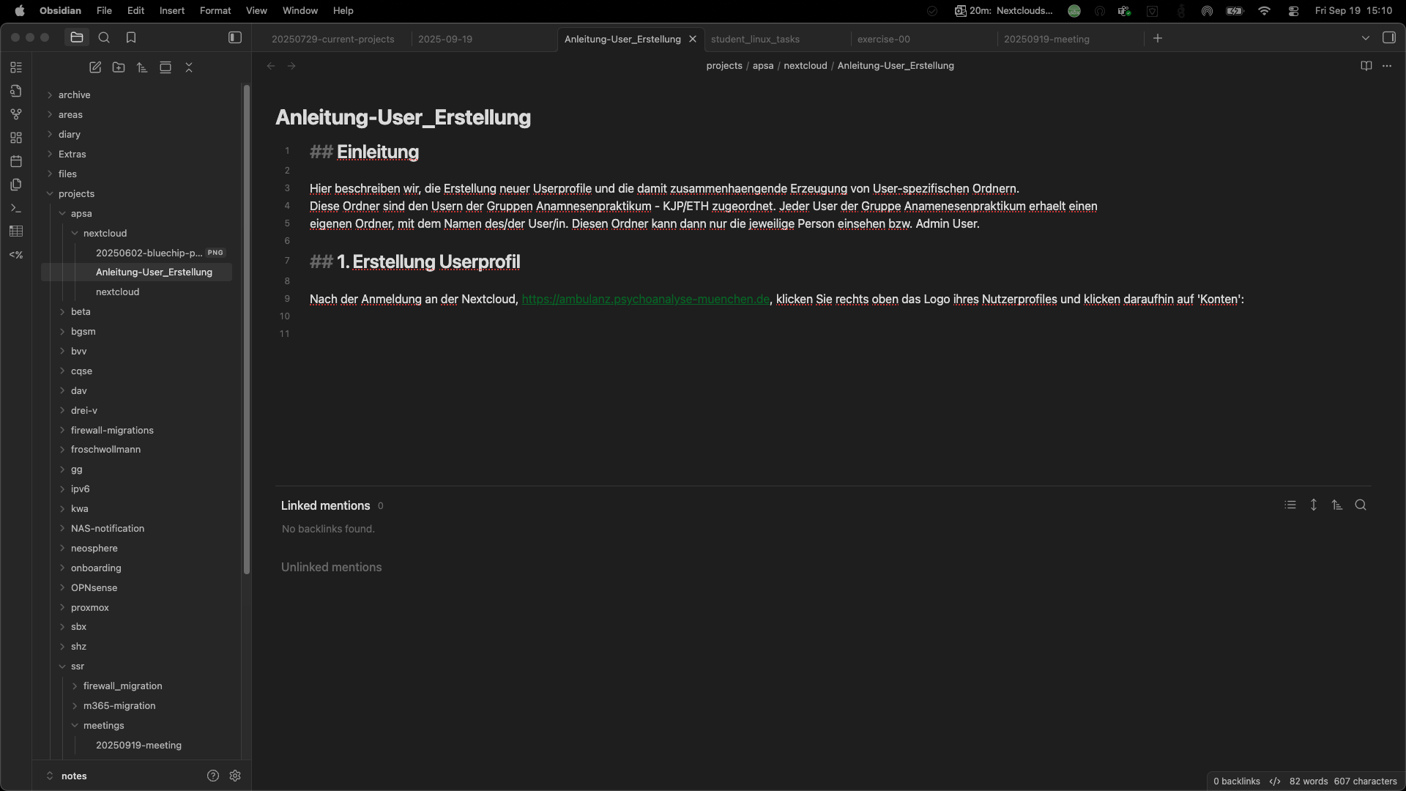
Task: Open the notes vault switcher
Action: (x=73, y=776)
